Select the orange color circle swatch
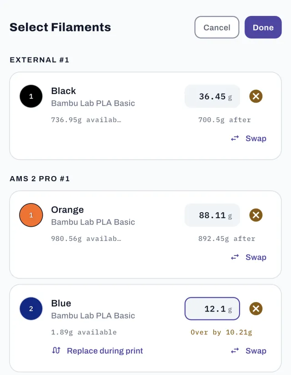Viewport: 291px width, 375px height. pyautogui.click(x=31, y=215)
